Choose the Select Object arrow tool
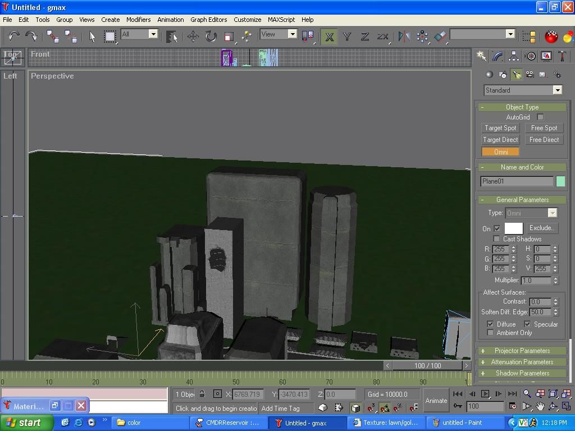This screenshot has width=575, height=431. coord(92,36)
